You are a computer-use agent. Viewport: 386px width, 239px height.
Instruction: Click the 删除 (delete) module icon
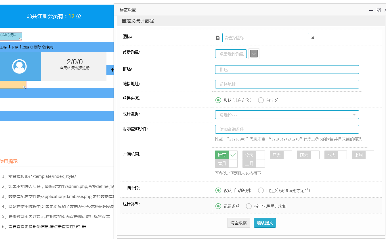pyautogui.click(x=32, y=47)
